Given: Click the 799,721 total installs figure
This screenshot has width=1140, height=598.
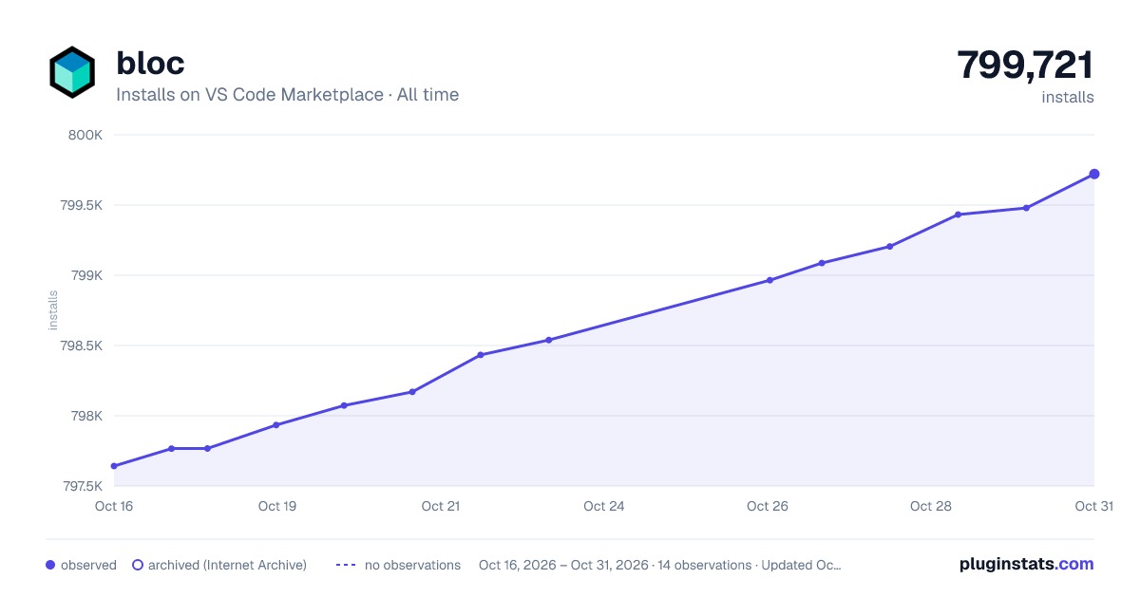Looking at the screenshot, I should point(1025,65).
